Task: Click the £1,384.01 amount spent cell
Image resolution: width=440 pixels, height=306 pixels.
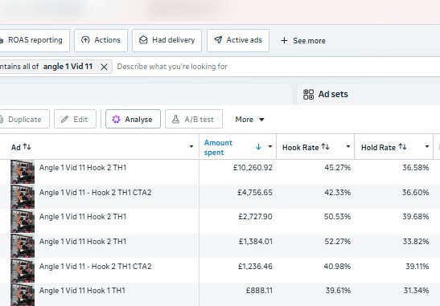Action: coord(256,242)
